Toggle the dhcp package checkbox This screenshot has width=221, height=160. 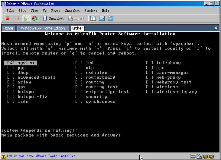pos(11,73)
